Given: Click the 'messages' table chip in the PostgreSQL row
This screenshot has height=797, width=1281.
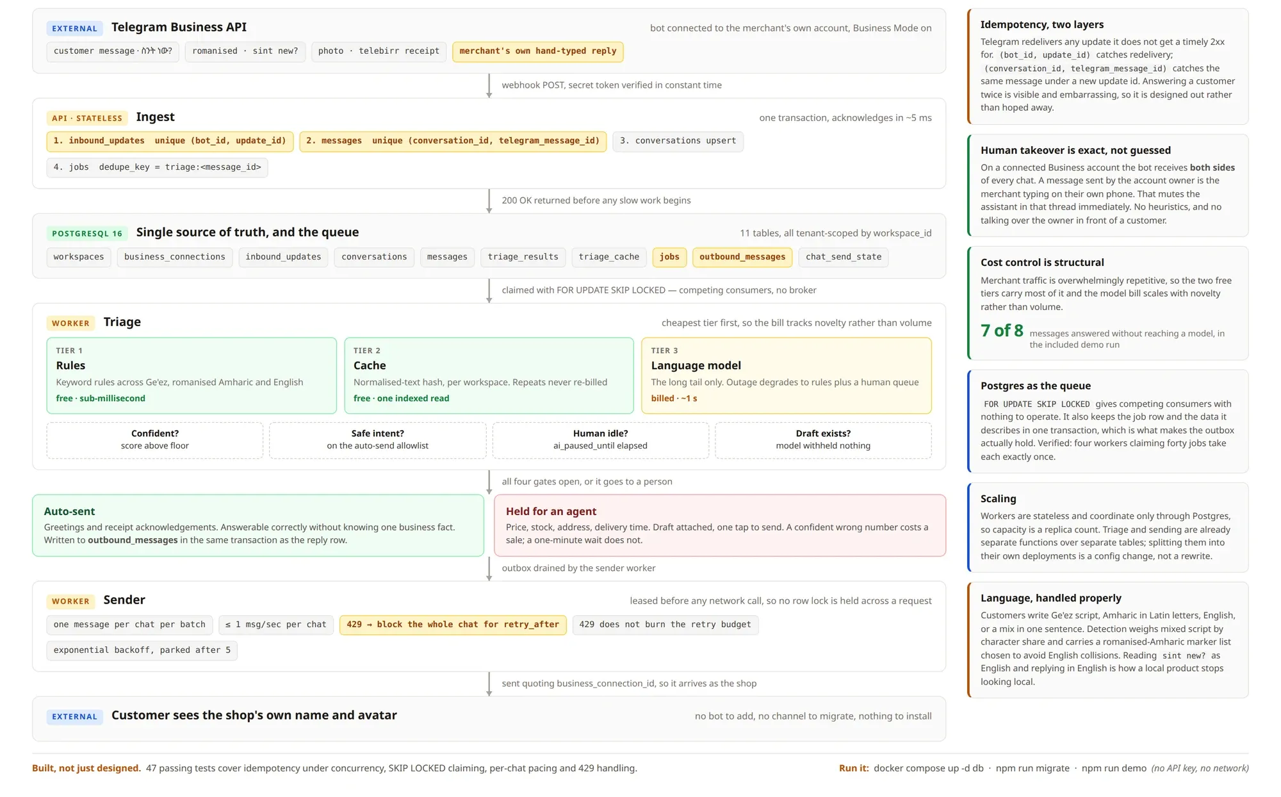Looking at the screenshot, I should tap(447, 257).
